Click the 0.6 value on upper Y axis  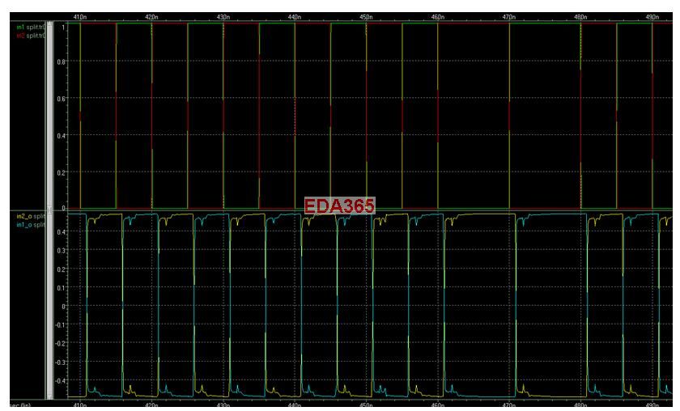(x=62, y=99)
